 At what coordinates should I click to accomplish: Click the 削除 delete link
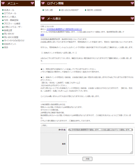point(42,35)
